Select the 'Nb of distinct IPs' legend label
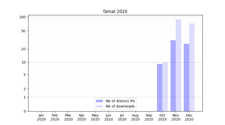Screen dimensions: 225x125 120,101
